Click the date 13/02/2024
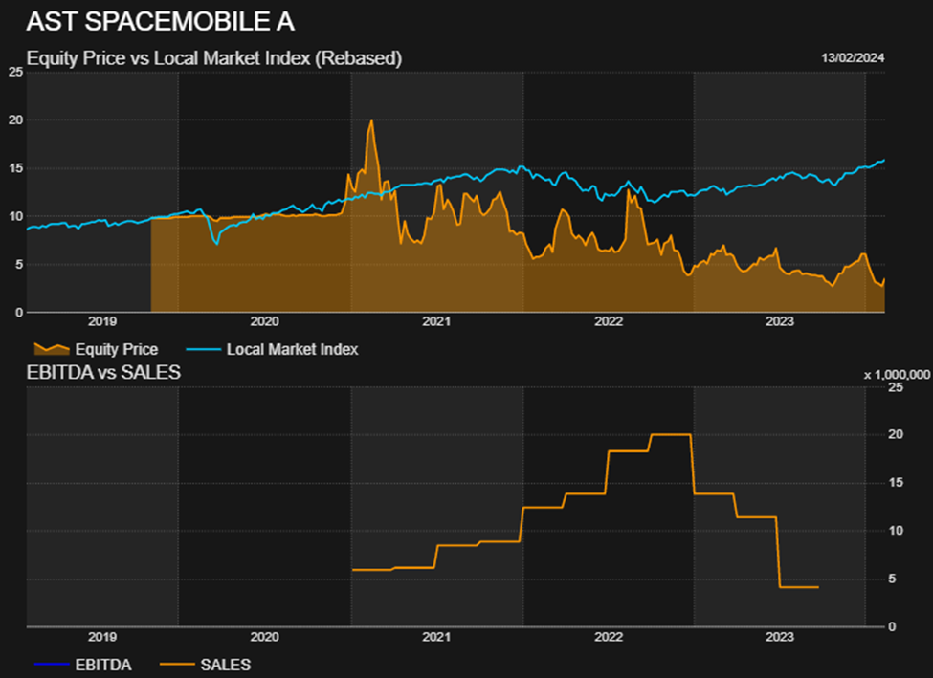 click(853, 58)
